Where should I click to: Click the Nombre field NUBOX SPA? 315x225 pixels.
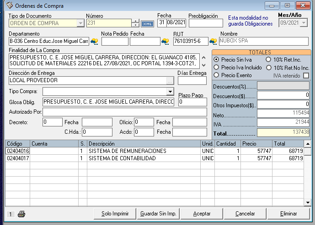264,41
